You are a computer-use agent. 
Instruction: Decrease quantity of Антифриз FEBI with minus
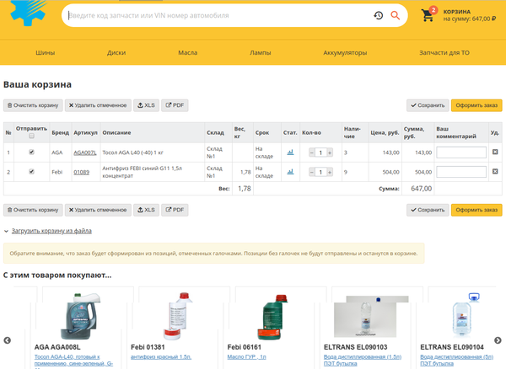(311, 172)
